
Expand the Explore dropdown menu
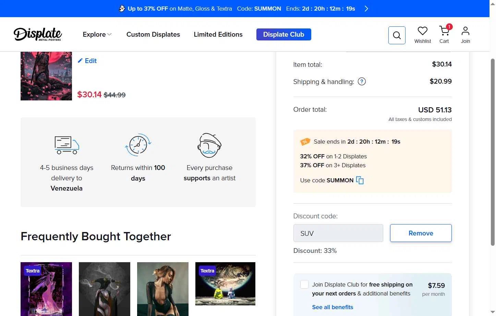tap(97, 35)
